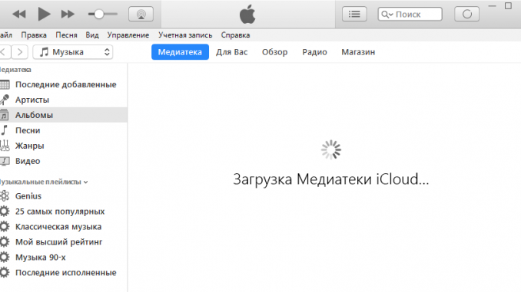Image resolution: width=521 pixels, height=292 pixels.
Task: Click the loading spinner indicator
Action: pos(331,149)
